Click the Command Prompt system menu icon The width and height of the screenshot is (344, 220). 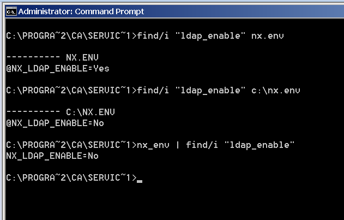point(11,11)
